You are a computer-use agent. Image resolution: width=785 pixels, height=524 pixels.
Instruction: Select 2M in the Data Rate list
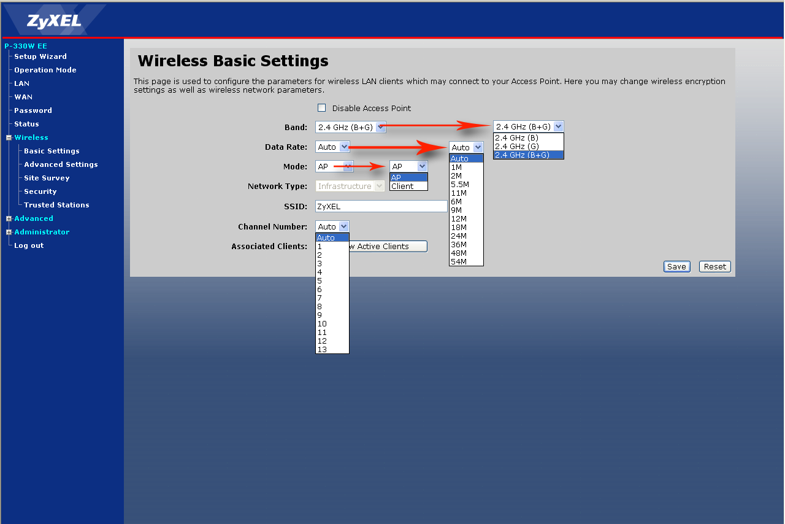pos(466,175)
